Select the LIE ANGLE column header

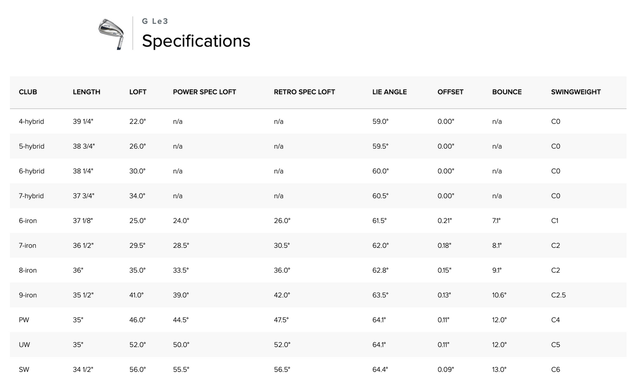389,92
